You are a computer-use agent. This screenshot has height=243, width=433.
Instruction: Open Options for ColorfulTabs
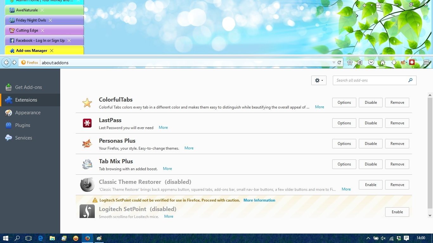pyautogui.click(x=344, y=103)
